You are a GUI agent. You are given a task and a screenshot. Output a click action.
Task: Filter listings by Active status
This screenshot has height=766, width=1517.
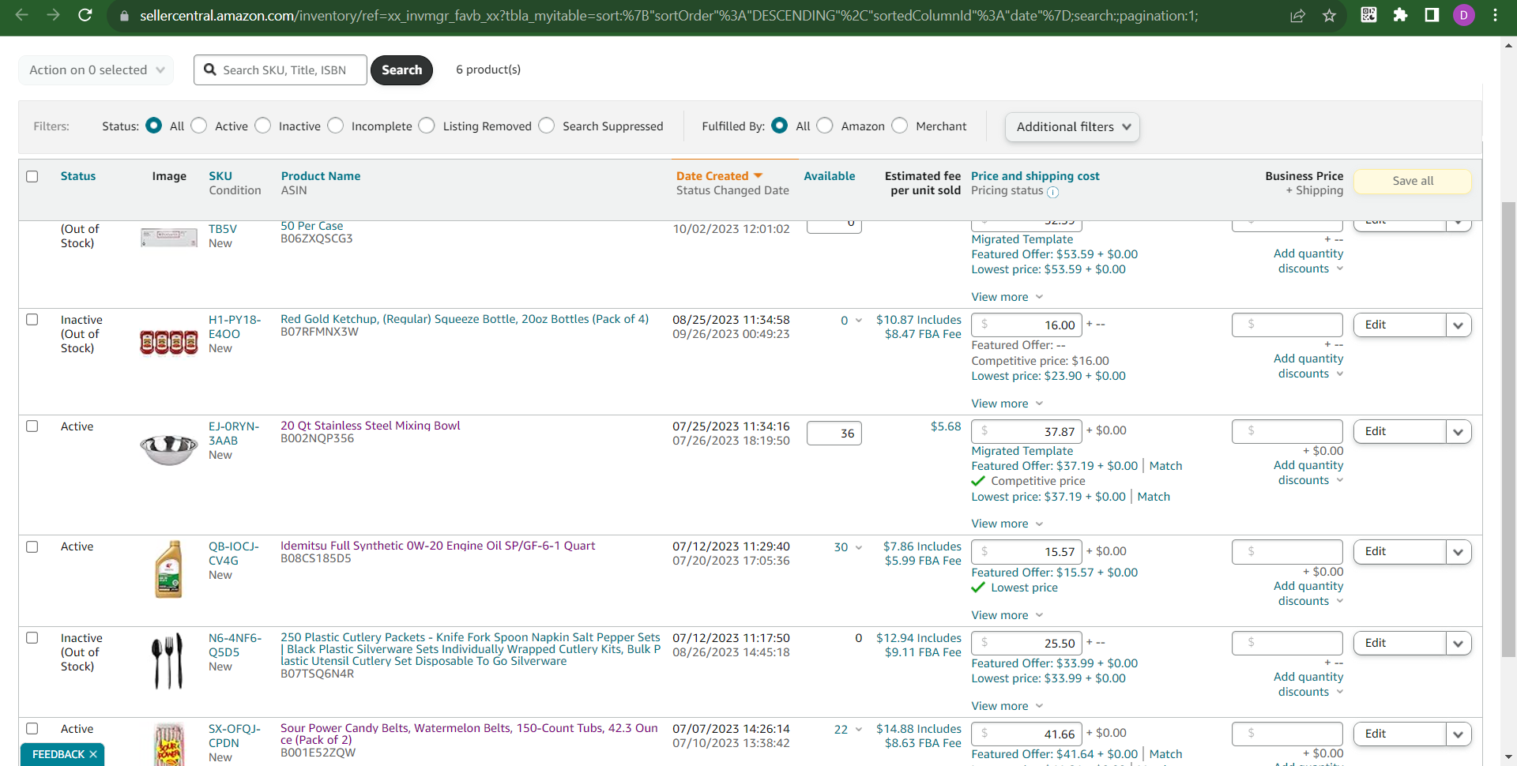pos(199,126)
